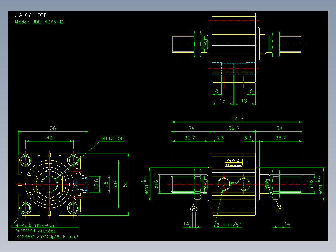Select the "34" dimension value
This screenshot has width=336, height=252.
point(191,128)
